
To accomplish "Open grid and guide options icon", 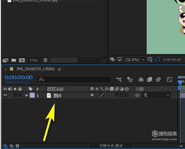I will (x=150, y=59).
